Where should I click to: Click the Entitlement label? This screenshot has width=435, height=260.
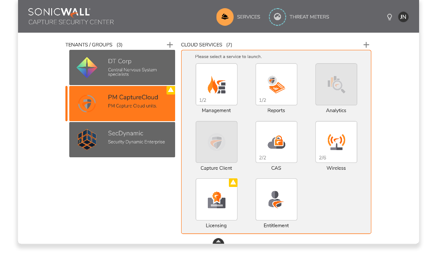276,225
